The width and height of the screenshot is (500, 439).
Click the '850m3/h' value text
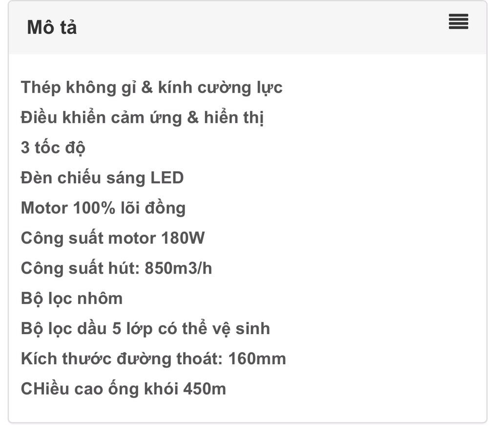pos(178,268)
